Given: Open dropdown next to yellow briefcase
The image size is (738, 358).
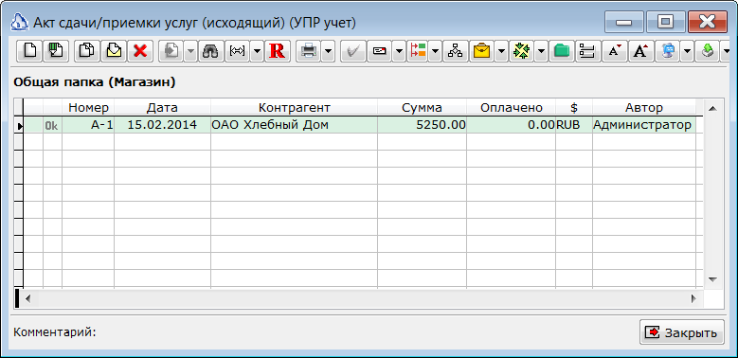Looking at the screenshot, I should click(x=501, y=50).
